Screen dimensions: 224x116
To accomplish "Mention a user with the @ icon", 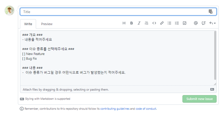I will pyautogui.click(x=196, y=23).
